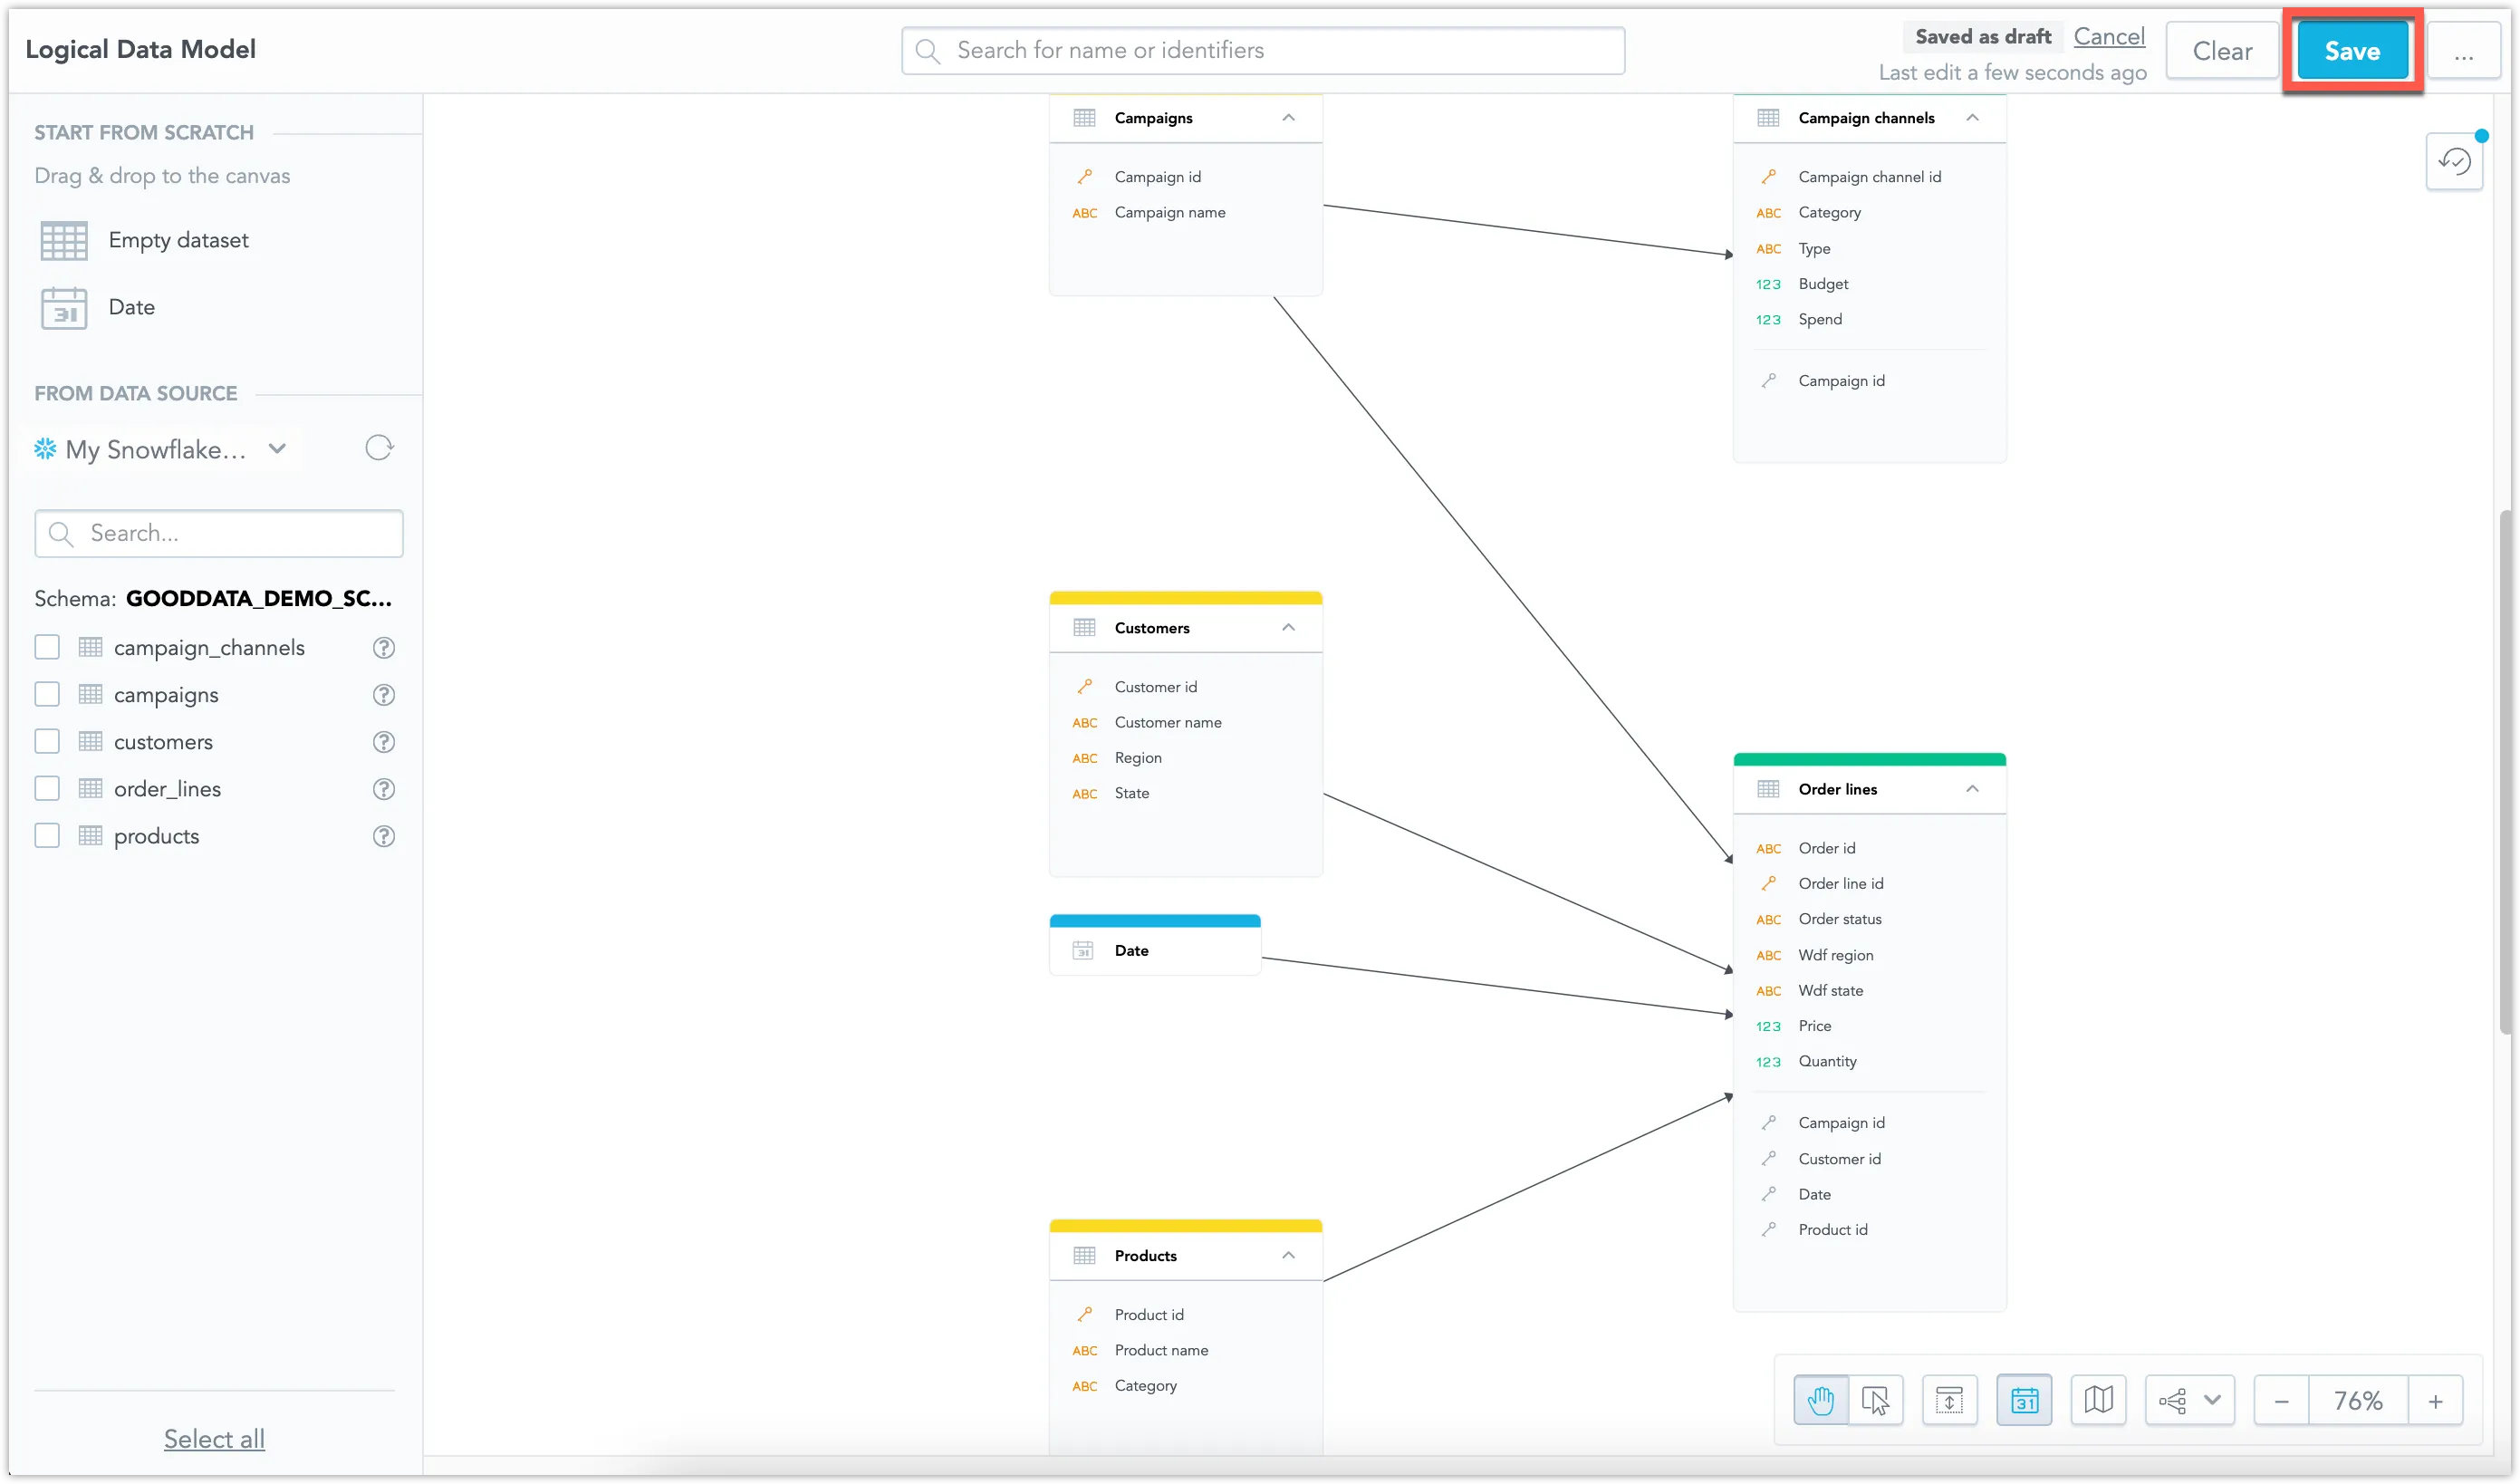This screenshot has width=2520, height=1484.
Task: Check the customers table checkbox
Action: [47, 741]
